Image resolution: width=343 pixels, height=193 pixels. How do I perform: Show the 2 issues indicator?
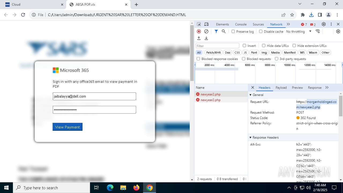[313, 24]
